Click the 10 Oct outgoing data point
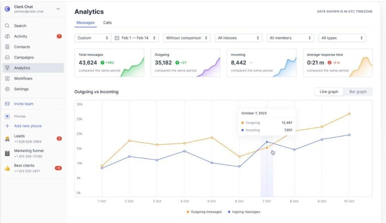The image size is (386, 223). pyautogui.click(x=349, y=114)
